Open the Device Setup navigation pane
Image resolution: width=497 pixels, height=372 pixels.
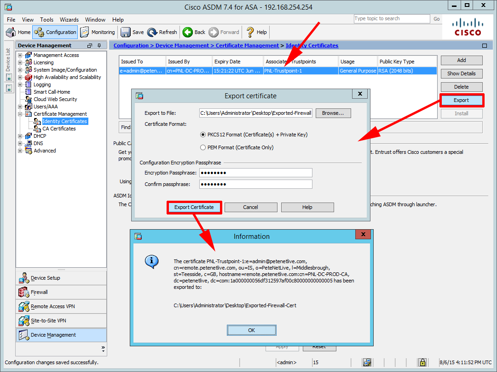click(61, 278)
